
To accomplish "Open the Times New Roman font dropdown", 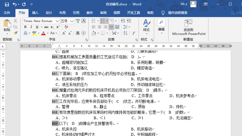I will coord(57,21).
